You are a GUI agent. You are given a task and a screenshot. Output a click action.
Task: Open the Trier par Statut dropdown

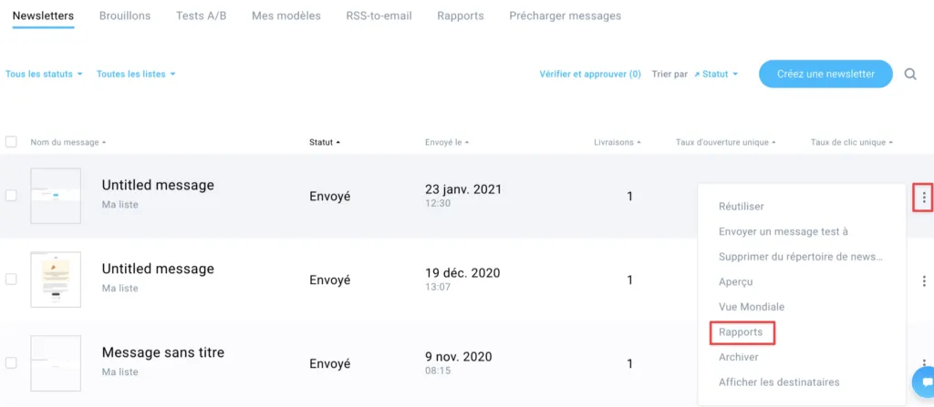pyautogui.click(x=716, y=75)
